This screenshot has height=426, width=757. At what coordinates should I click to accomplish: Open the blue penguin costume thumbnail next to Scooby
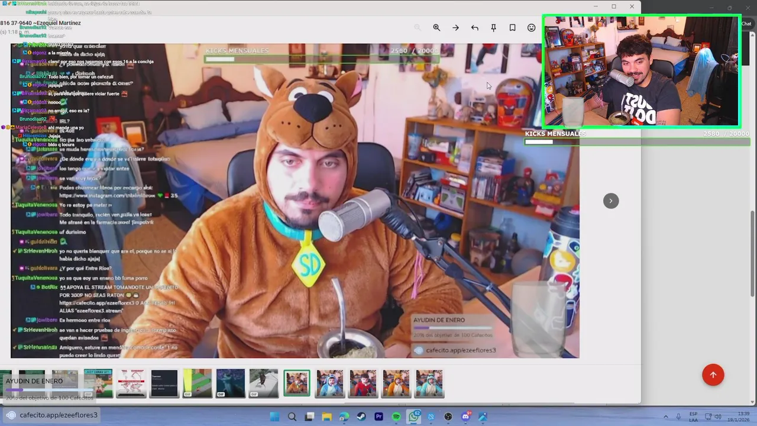pos(329,383)
